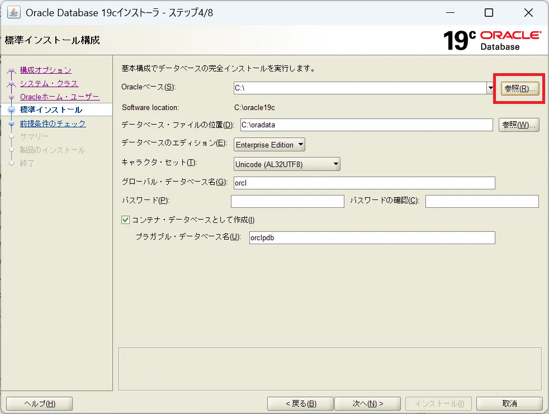
Task: Maximize the installer window
Action: click(489, 13)
